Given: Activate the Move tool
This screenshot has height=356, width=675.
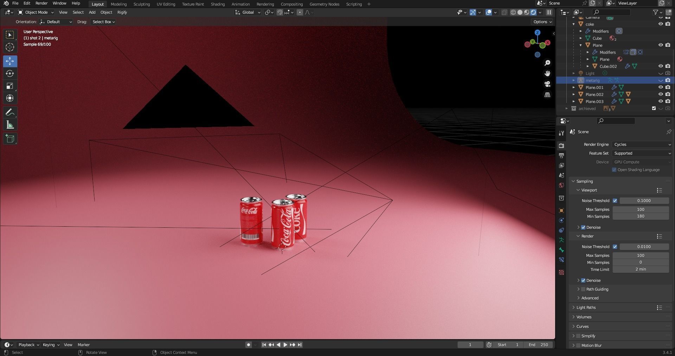Looking at the screenshot, I should point(10,61).
